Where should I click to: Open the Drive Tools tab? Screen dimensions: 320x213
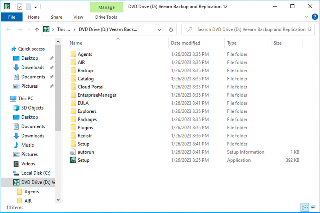coord(106,17)
